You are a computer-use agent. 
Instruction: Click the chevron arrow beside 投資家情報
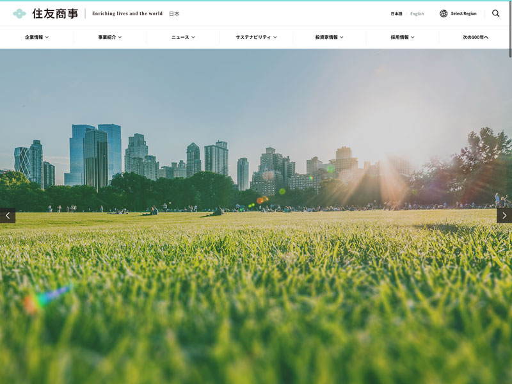pyautogui.click(x=342, y=37)
